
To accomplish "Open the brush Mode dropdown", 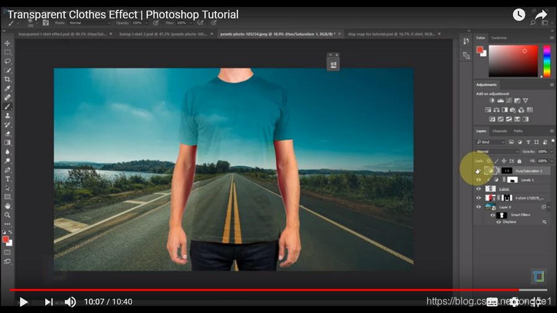I will pos(90,23).
